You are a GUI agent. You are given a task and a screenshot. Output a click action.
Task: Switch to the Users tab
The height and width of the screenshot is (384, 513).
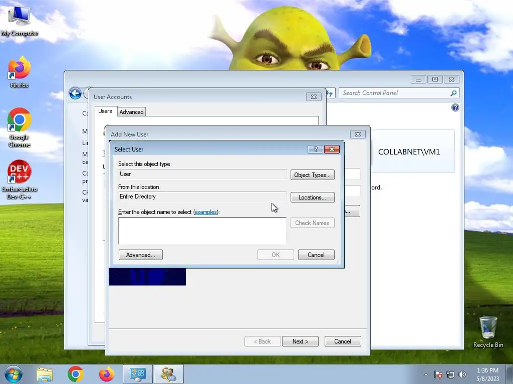click(105, 111)
